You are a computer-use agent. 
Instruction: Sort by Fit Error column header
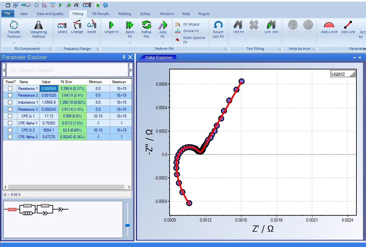point(72,82)
